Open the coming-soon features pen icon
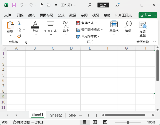Screen dimensions: 160x125 tap(118, 5)
